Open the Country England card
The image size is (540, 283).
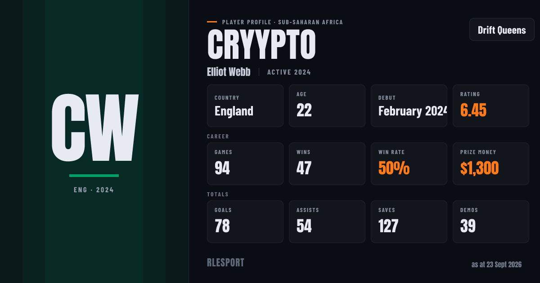pos(245,106)
